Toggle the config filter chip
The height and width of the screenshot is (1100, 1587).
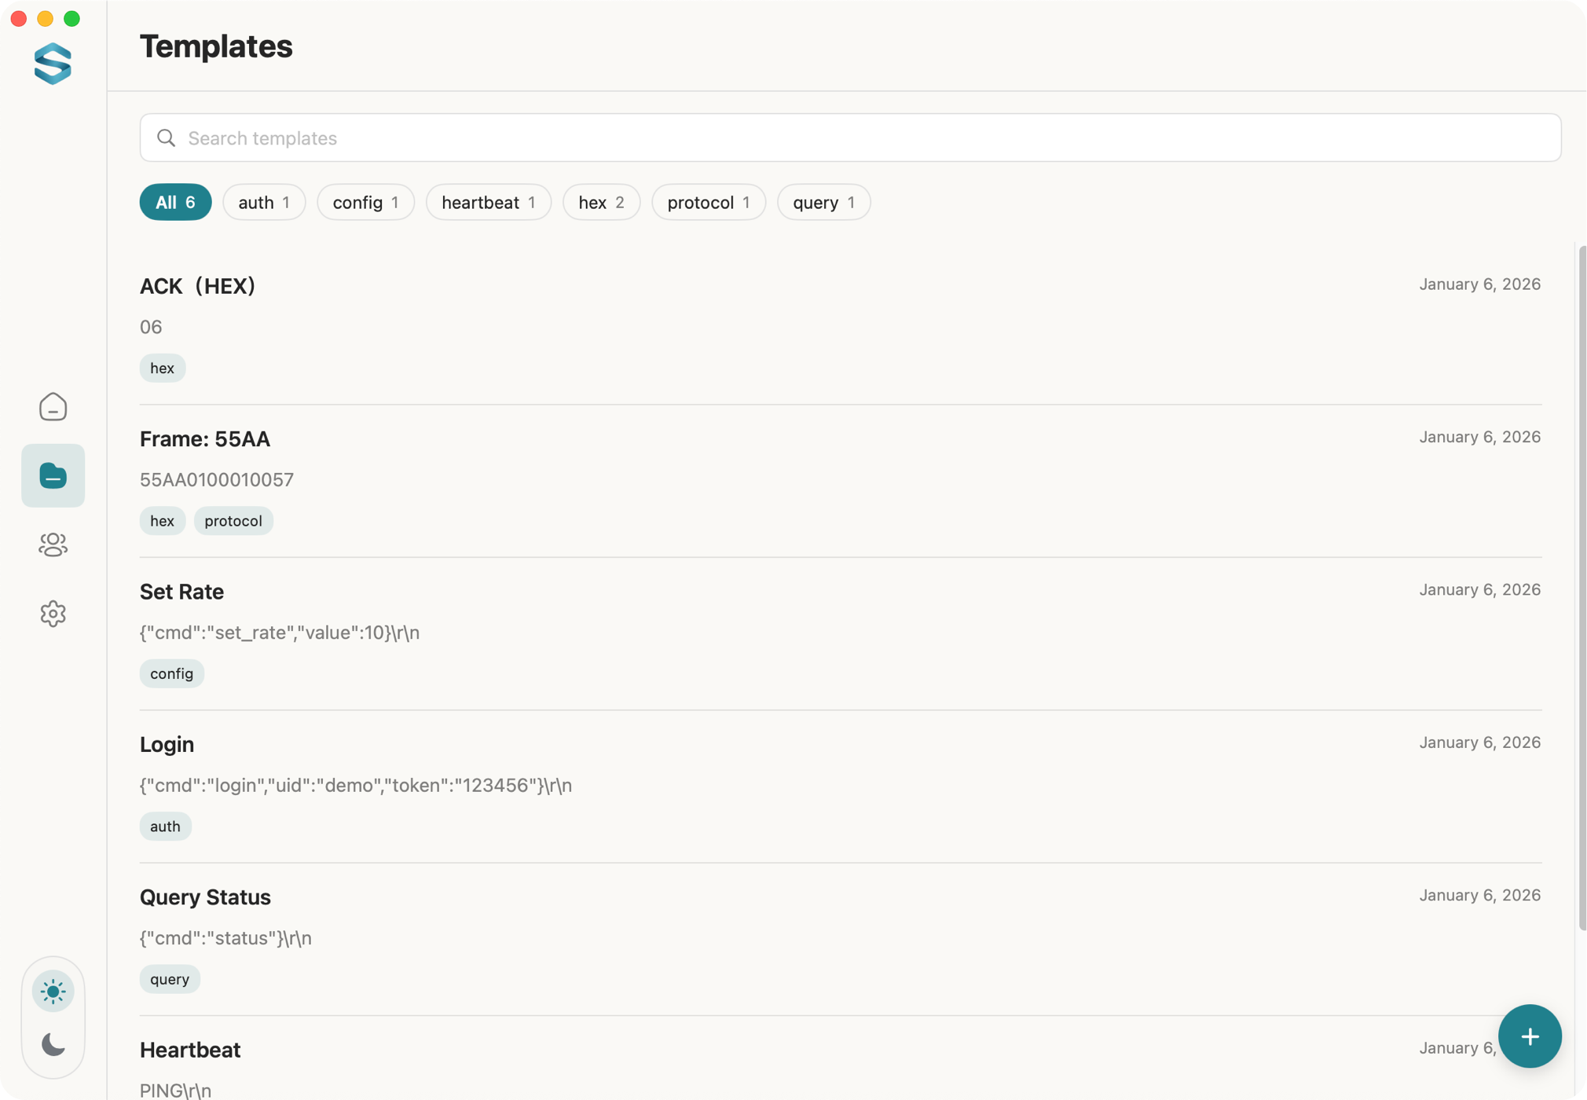pyautogui.click(x=365, y=202)
